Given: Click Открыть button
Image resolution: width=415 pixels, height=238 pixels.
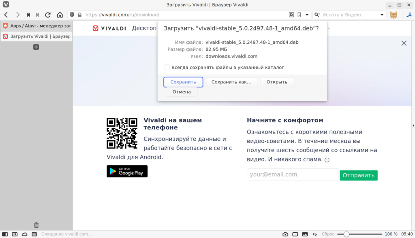Looking at the screenshot, I should [x=277, y=82].
